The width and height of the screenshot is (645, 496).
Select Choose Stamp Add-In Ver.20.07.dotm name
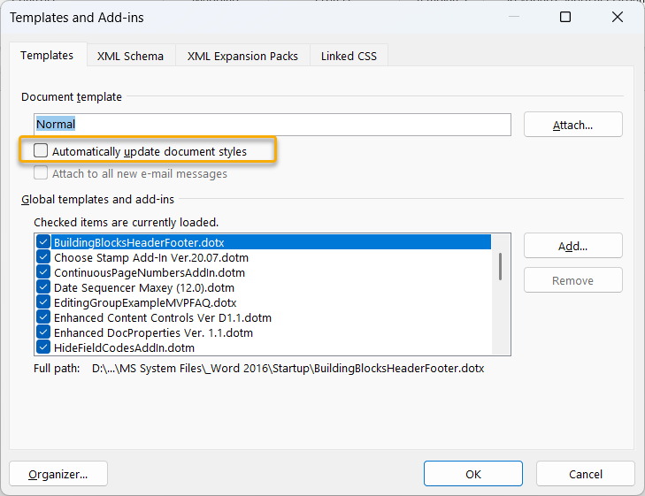tap(151, 257)
